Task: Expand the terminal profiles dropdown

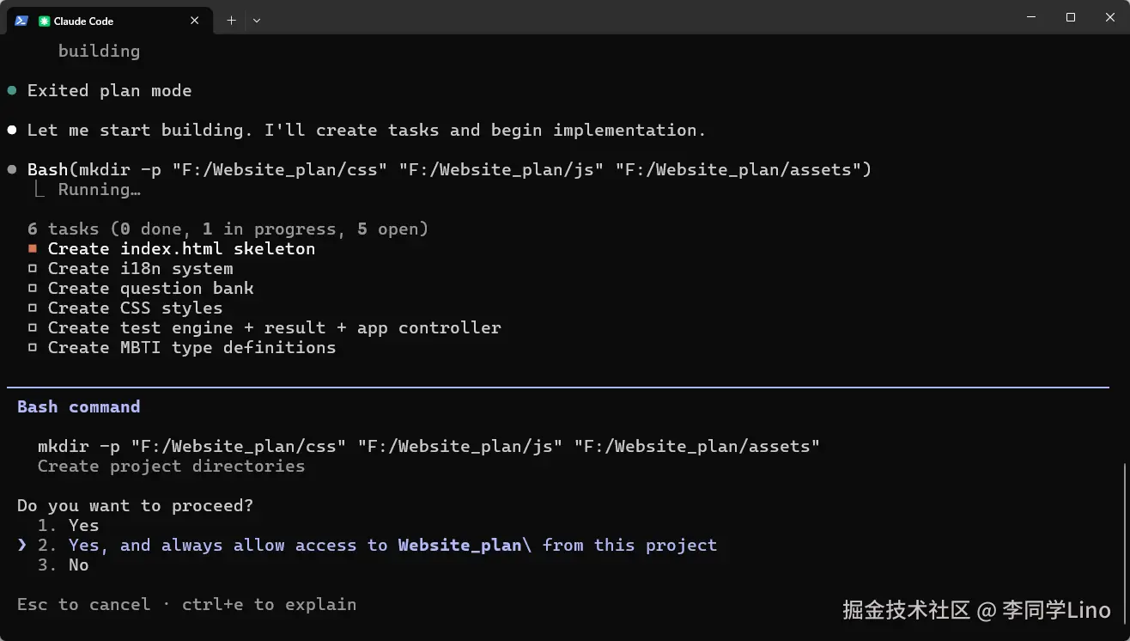Action: pyautogui.click(x=257, y=21)
